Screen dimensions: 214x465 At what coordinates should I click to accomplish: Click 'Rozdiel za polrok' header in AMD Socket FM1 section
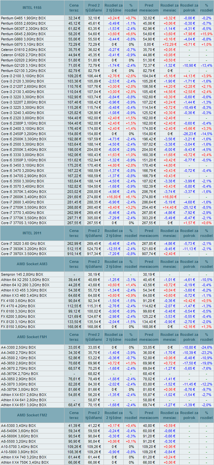click(x=189, y=337)
